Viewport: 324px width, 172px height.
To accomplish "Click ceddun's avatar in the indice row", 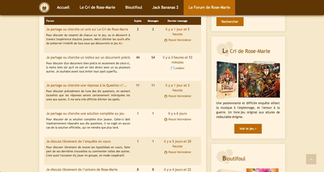I will point(173,68).
